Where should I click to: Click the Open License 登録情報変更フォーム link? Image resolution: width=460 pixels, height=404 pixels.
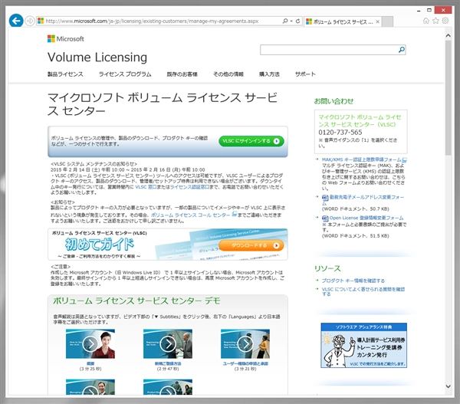pyautogui.click(x=366, y=218)
